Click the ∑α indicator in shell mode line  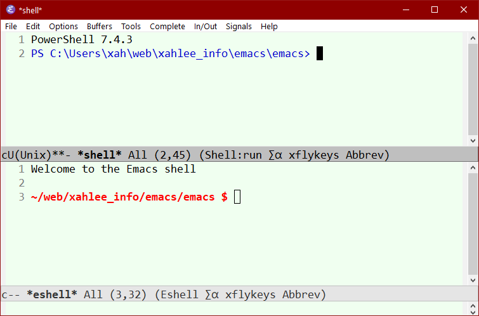275,155
